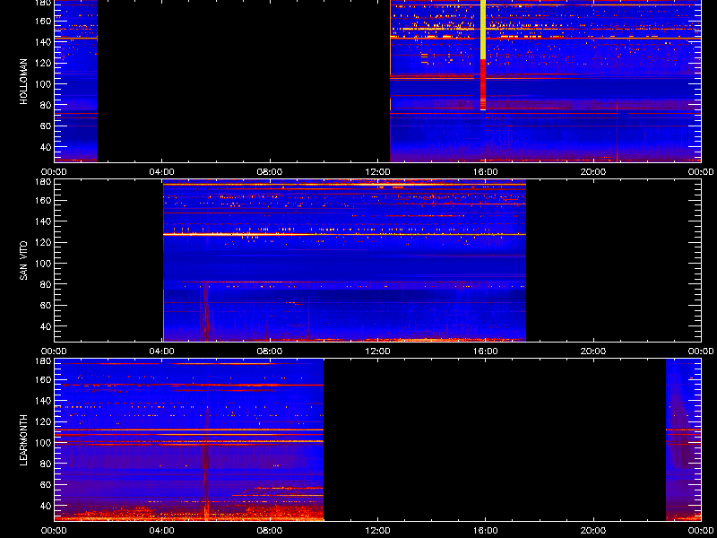Select the 20:00 tick label under Holloman plot
Viewport: 717px width, 538px height.
click(593, 172)
